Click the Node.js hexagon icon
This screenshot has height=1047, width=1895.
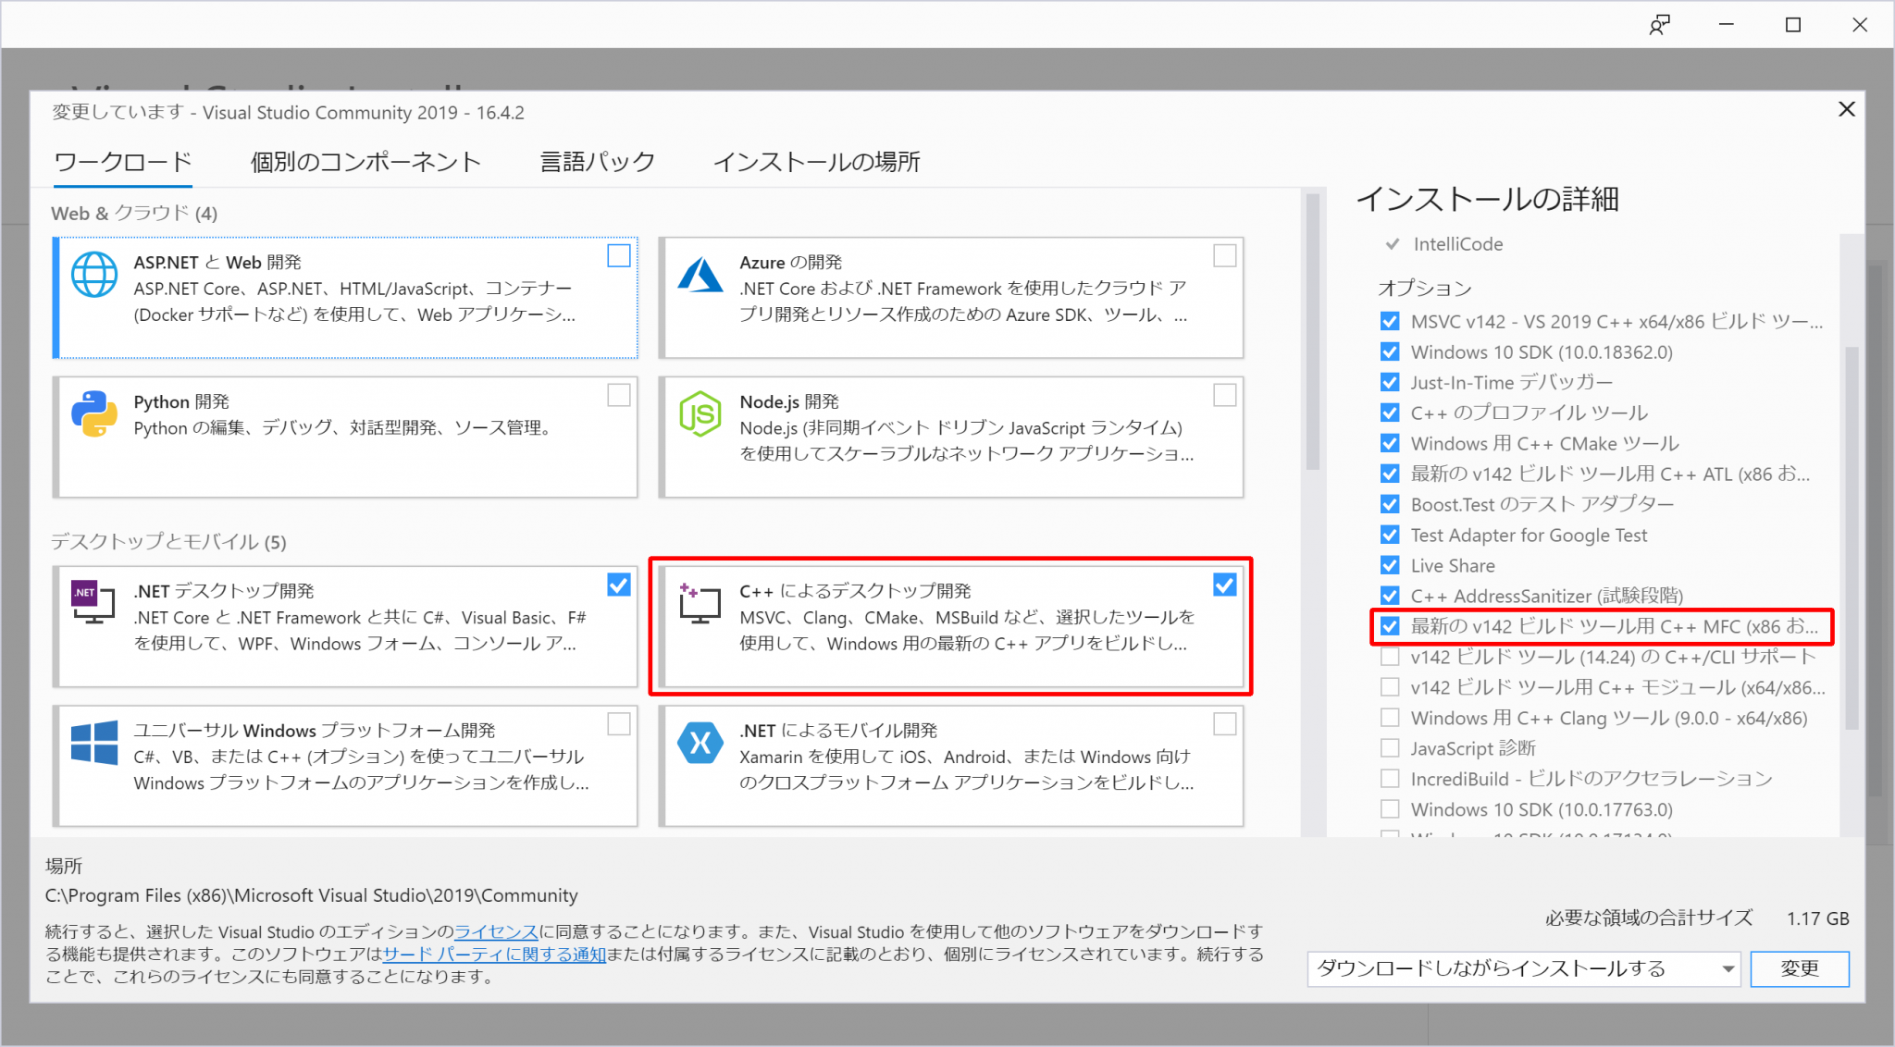click(700, 413)
